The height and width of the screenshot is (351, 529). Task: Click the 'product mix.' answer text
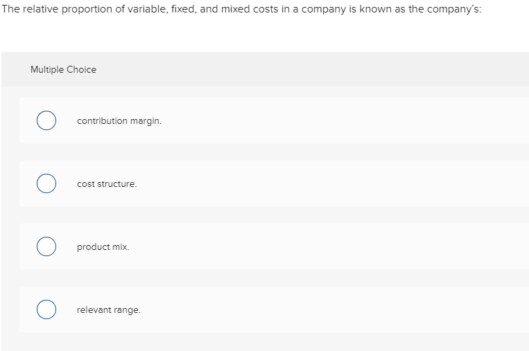pos(103,247)
